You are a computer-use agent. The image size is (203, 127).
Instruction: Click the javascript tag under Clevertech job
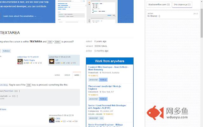coord(93,99)
